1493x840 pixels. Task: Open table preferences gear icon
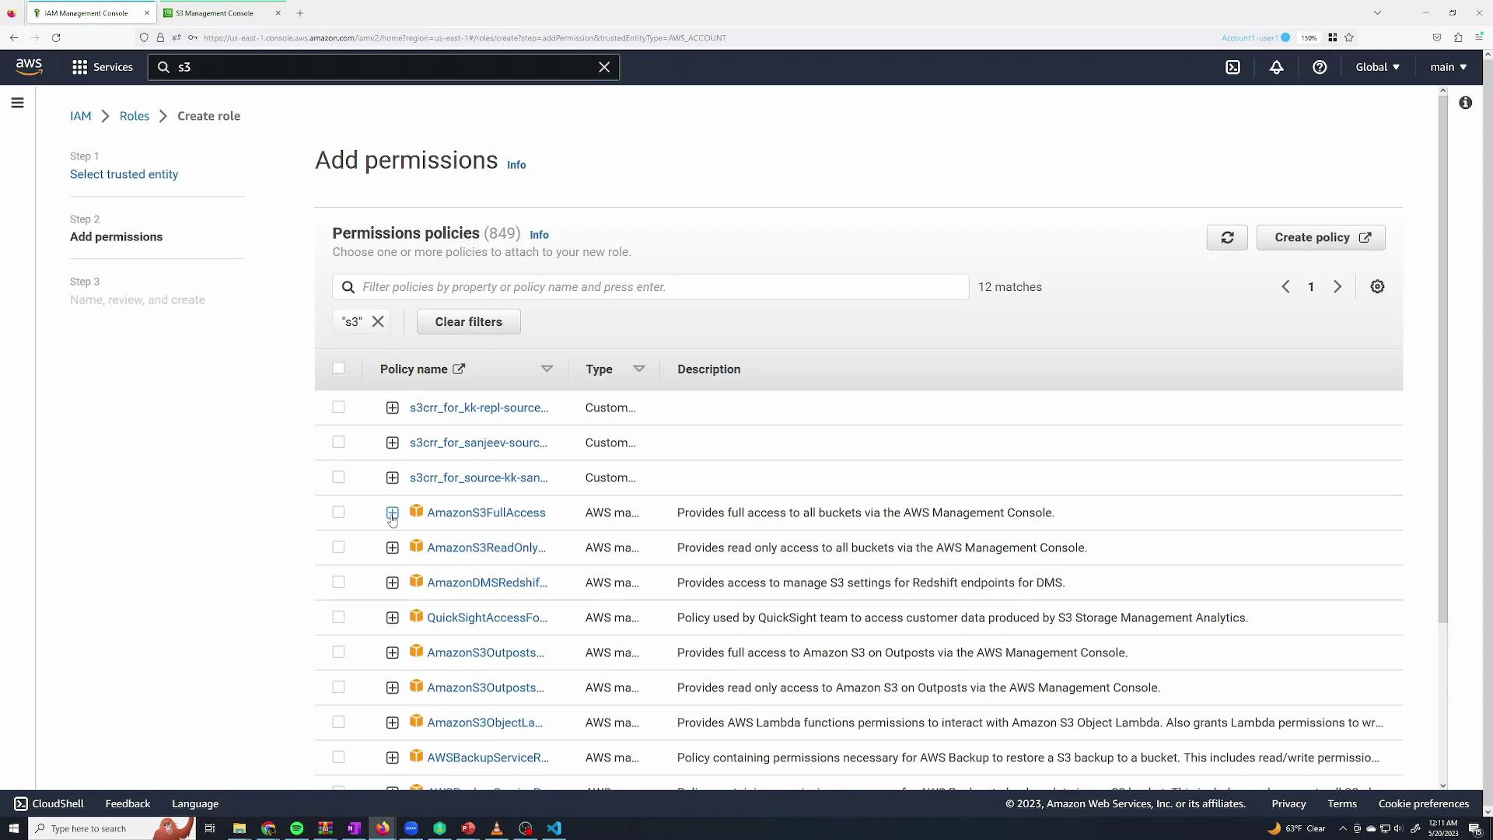[x=1377, y=286]
